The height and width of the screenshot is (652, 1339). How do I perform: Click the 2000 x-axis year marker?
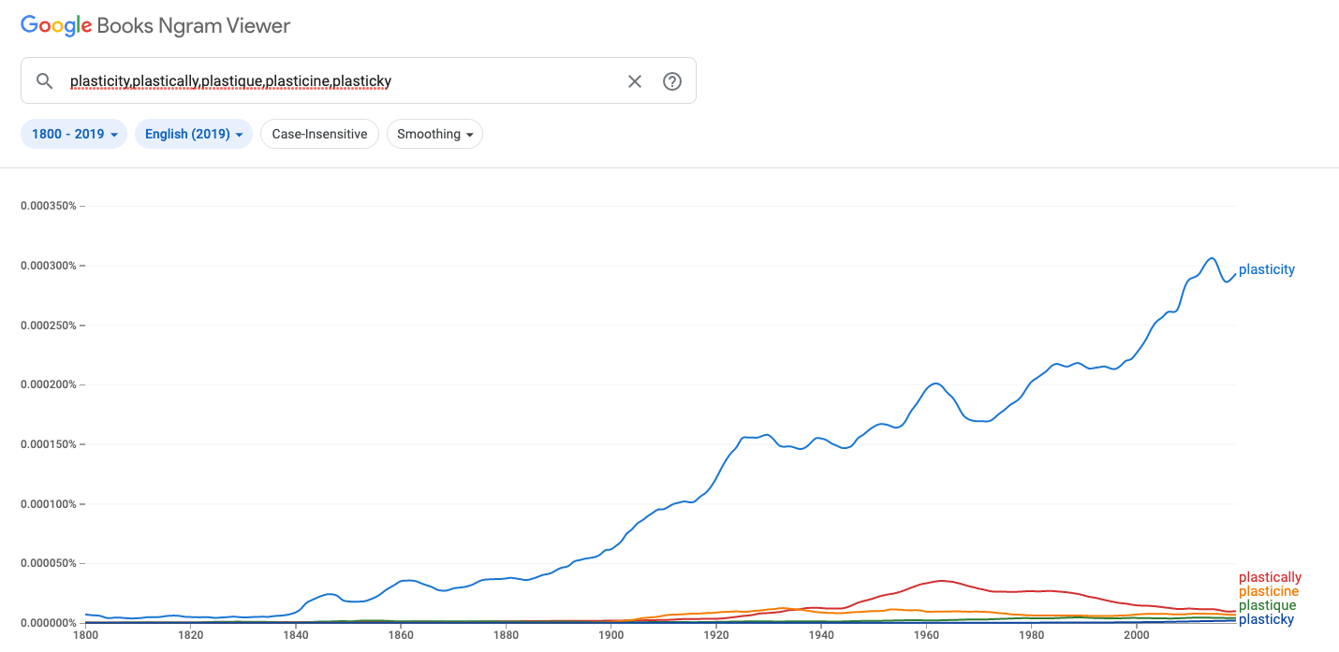point(1136,634)
